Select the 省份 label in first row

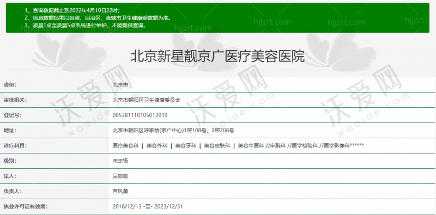pyautogui.click(x=10, y=85)
